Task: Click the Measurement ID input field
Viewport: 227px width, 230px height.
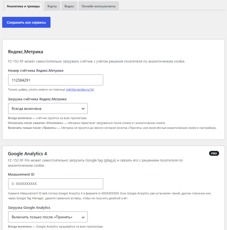Action: point(56,184)
